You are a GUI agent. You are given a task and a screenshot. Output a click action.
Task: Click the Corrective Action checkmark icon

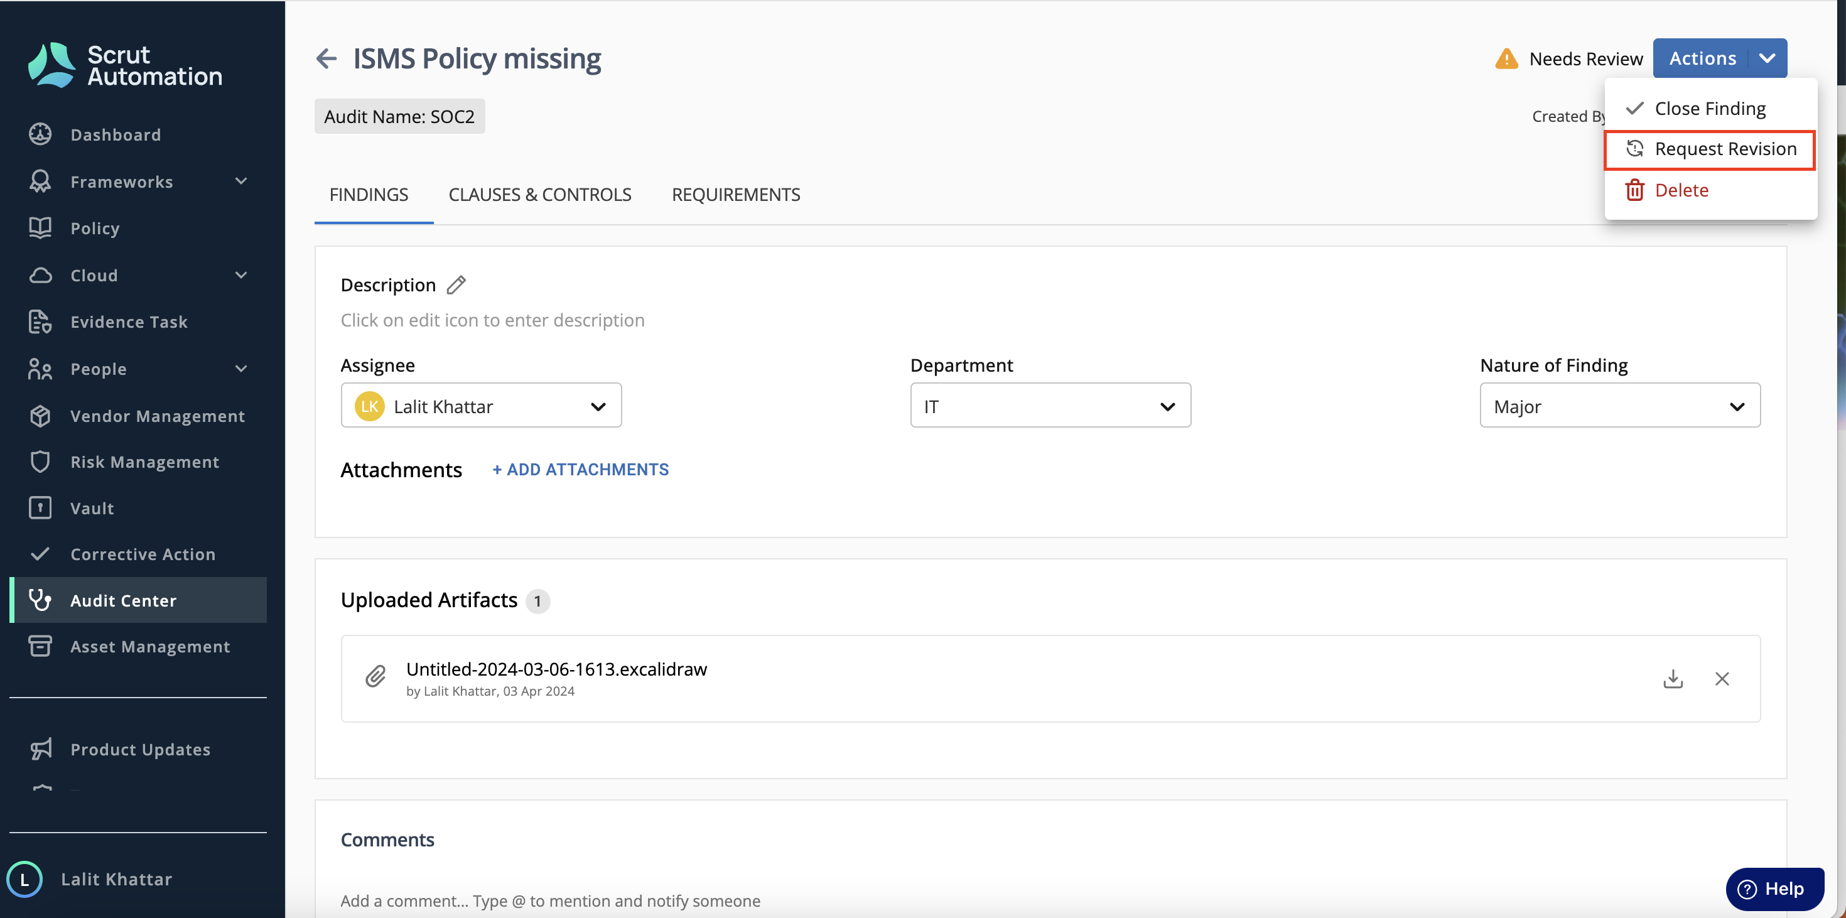(x=40, y=554)
